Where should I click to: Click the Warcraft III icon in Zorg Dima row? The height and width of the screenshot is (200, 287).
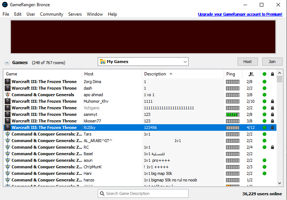pyautogui.click(x=8, y=82)
